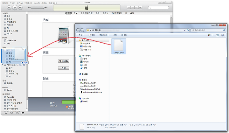Adjust the iTunes volume slider
The width and height of the screenshot is (229, 133).
[38, 8]
